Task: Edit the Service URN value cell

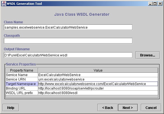Action: tap(98, 79)
